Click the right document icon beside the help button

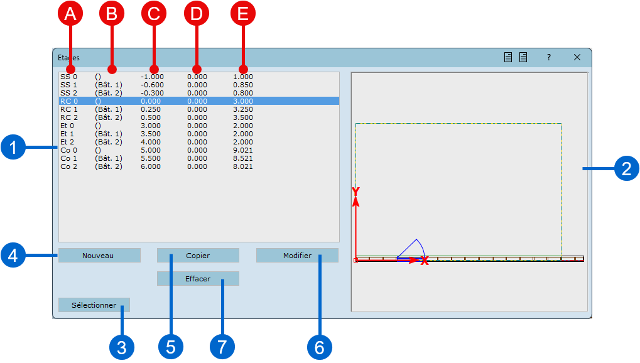click(x=523, y=57)
